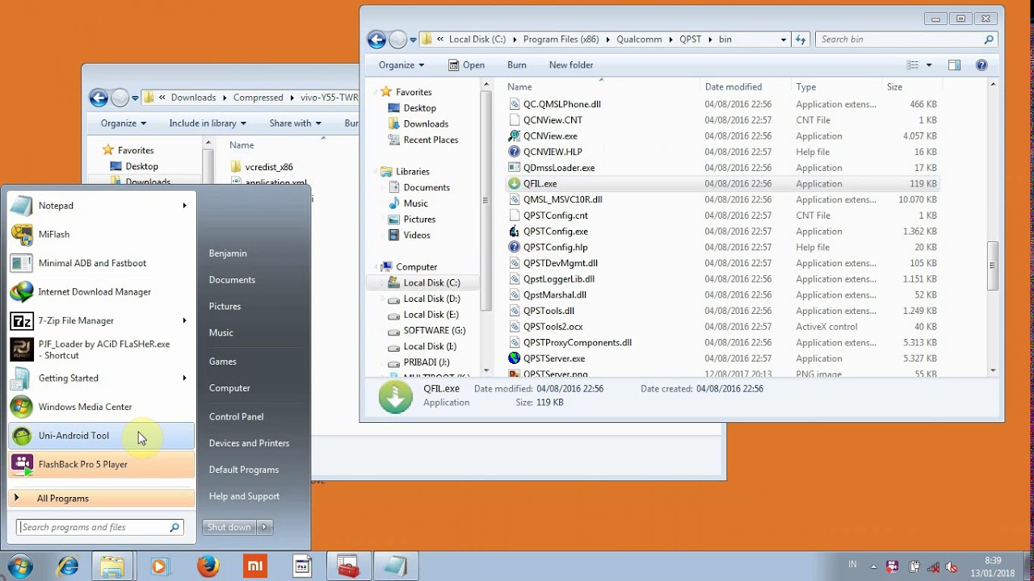
Task: Open Documents in Start menu
Action: pyautogui.click(x=232, y=280)
